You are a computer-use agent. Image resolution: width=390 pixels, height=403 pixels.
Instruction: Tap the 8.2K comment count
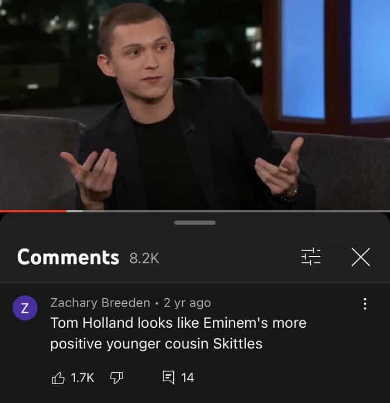(x=144, y=258)
